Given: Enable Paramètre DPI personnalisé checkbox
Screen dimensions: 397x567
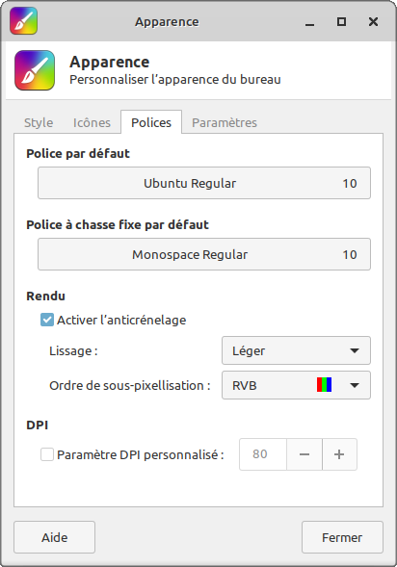Looking at the screenshot, I should 47,454.
